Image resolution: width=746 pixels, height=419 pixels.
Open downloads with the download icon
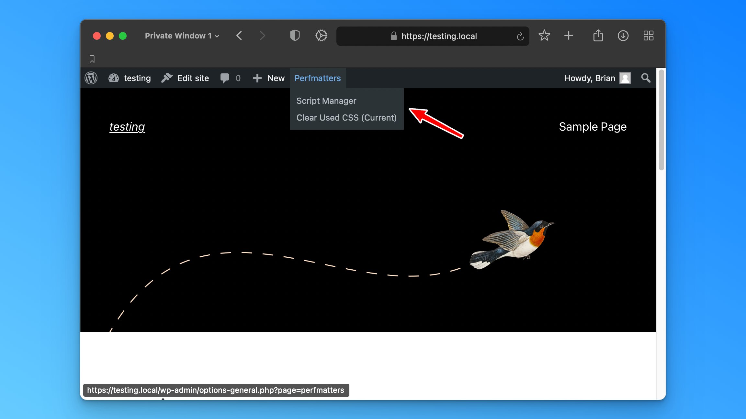click(x=623, y=36)
